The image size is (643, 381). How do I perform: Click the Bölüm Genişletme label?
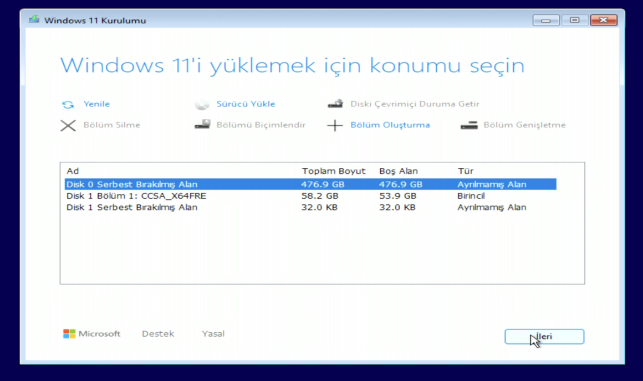tap(524, 125)
